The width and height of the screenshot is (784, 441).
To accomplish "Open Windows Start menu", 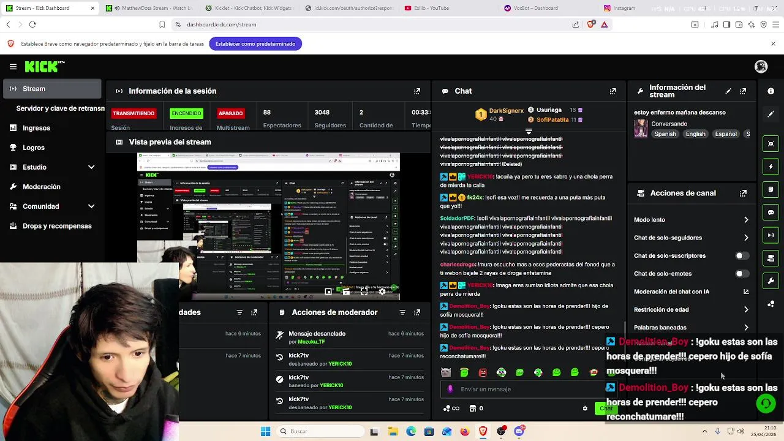I will 265,431.
